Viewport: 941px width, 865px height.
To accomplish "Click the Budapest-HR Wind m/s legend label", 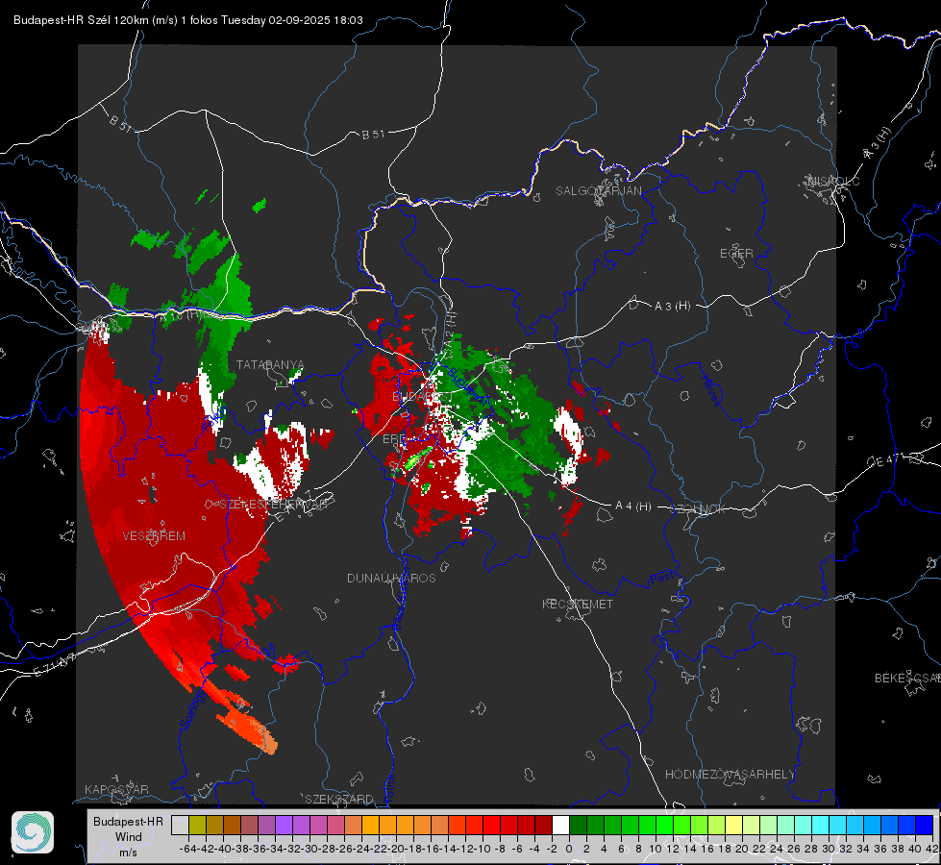I will 129,837.
